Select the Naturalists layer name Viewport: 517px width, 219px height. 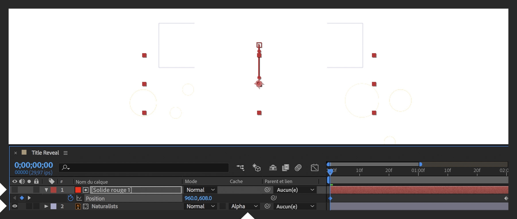105,206
